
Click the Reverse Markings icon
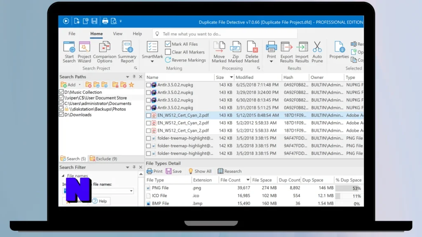[168, 60]
